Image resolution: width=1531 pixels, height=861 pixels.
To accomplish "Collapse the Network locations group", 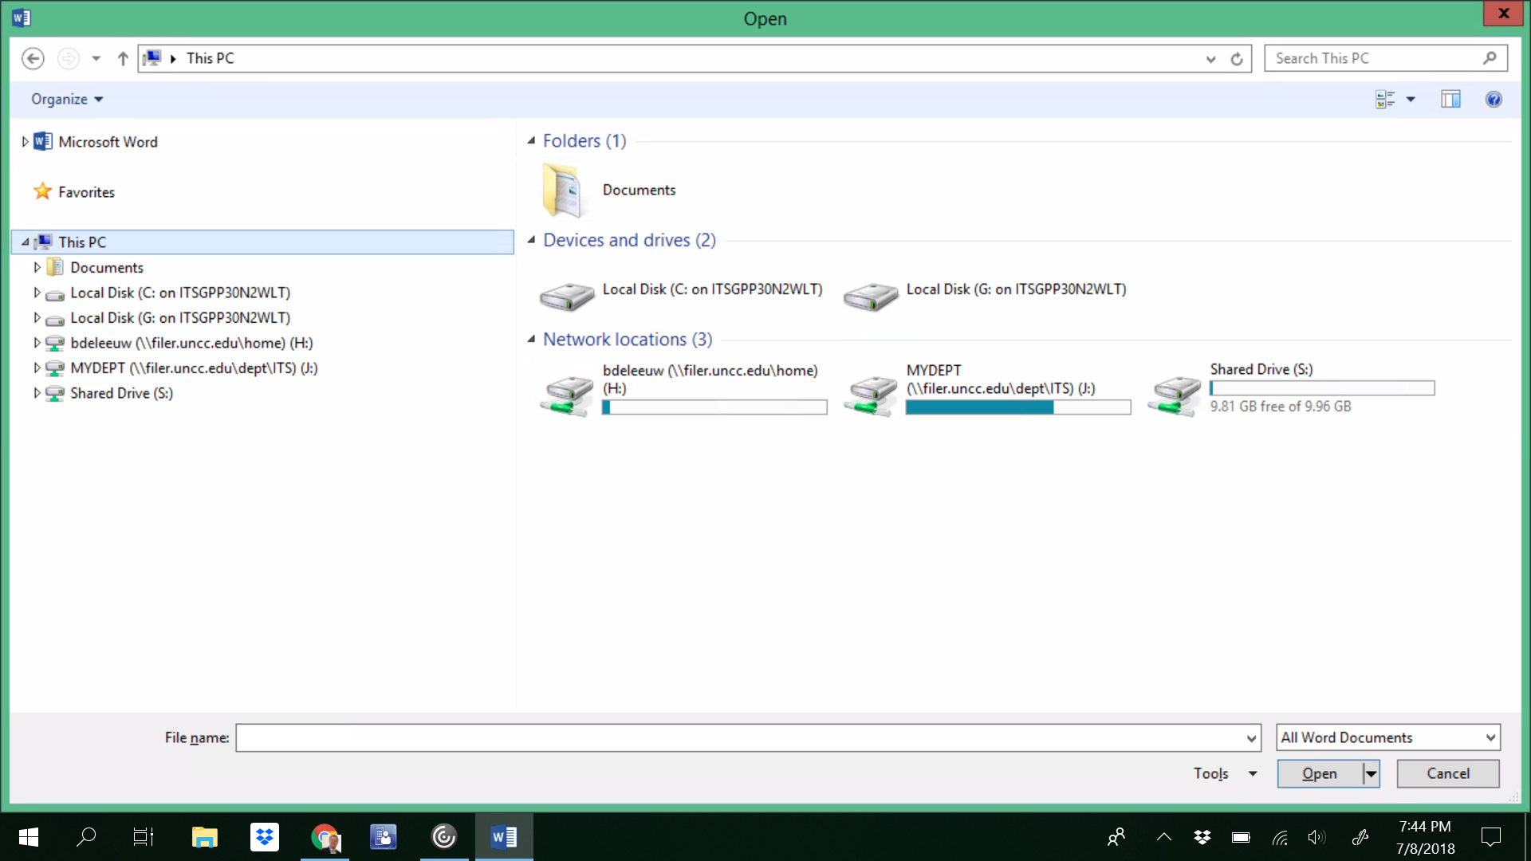I will pyautogui.click(x=531, y=340).
